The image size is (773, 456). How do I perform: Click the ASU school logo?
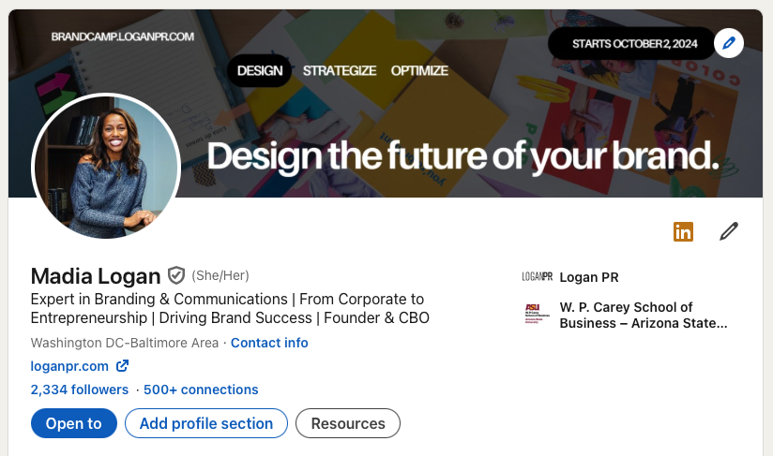(533, 313)
